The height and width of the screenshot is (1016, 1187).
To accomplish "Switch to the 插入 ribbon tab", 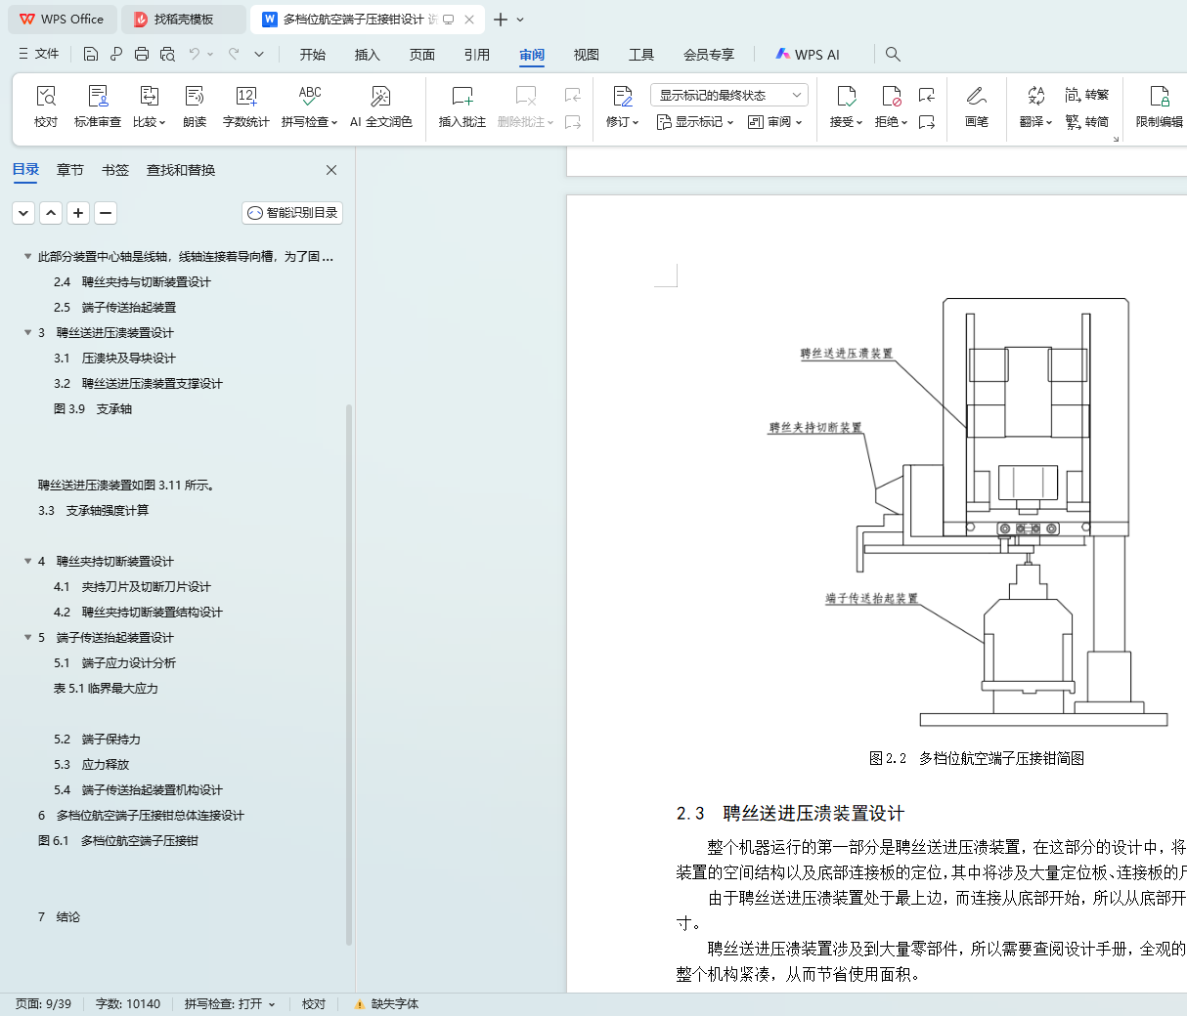I will [x=368, y=55].
